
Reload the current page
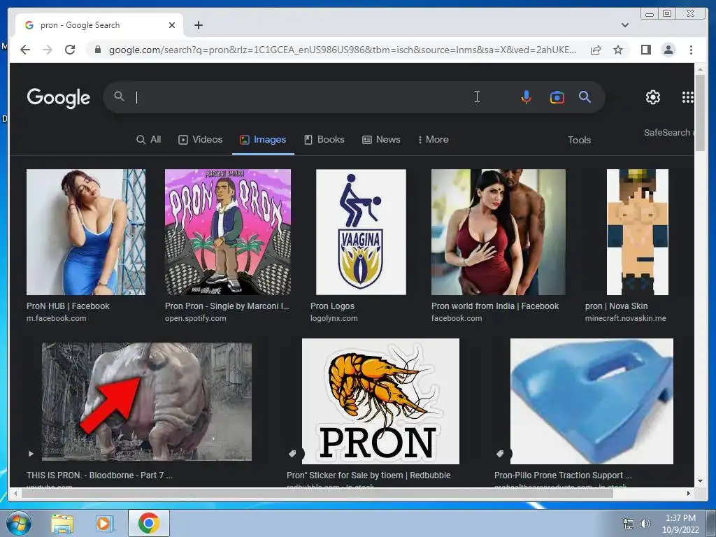(x=70, y=50)
